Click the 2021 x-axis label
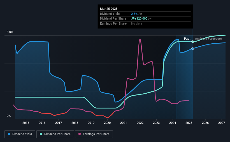The width and height of the screenshot is (230, 142). coord(124,123)
